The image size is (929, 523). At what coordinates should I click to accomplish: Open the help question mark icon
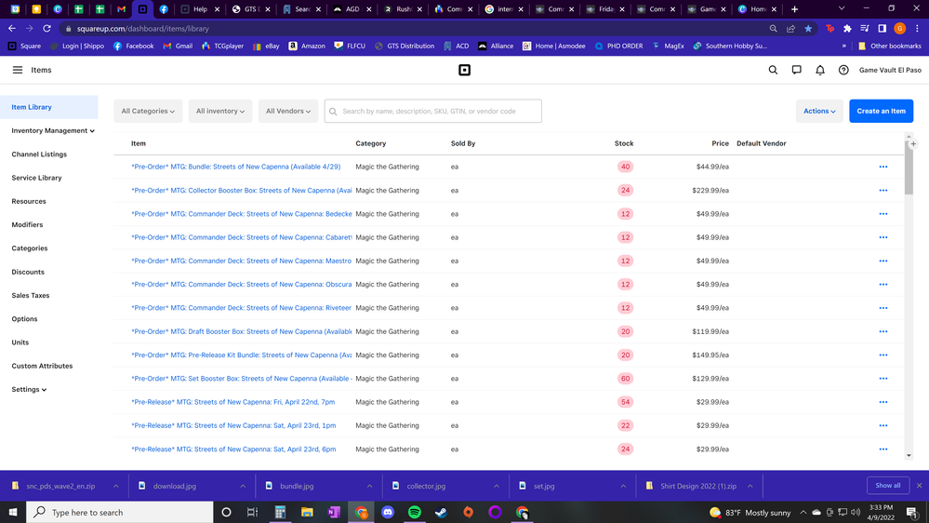tap(843, 70)
